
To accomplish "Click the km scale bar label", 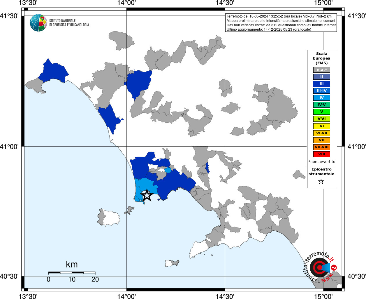I will (x=72, y=265).
